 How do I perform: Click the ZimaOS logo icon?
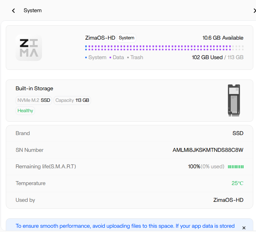29,48
